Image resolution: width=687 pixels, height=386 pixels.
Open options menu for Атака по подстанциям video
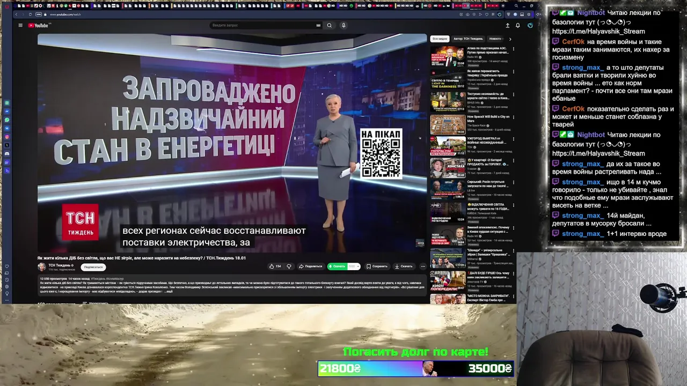pyautogui.click(x=513, y=49)
